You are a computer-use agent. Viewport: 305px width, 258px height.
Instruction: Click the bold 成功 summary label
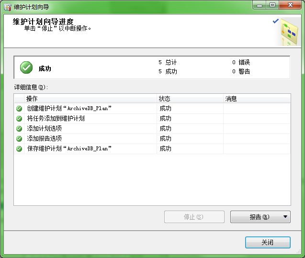pos(45,68)
